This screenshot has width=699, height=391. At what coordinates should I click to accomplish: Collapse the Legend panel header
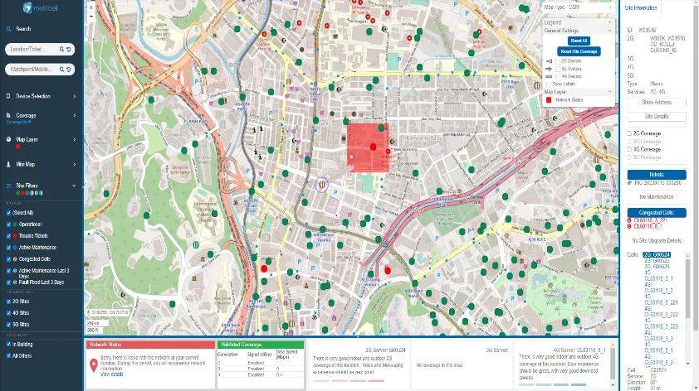[x=578, y=22]
